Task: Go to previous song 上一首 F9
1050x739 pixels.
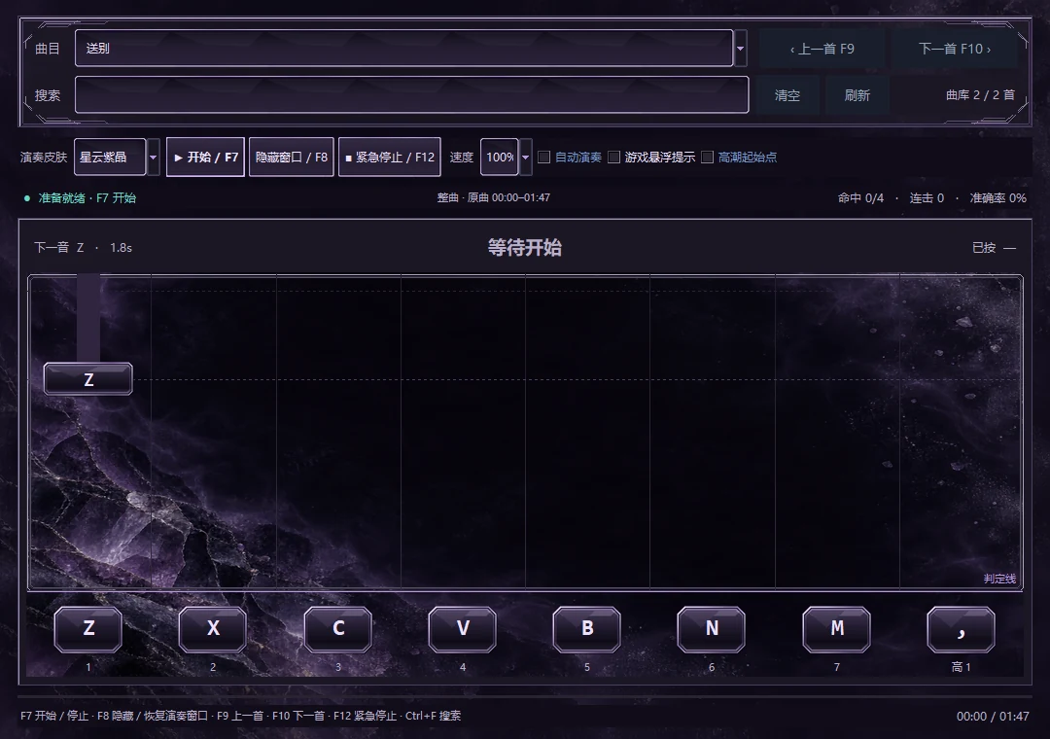Action: pyautogui.click(x=822, y=49)
